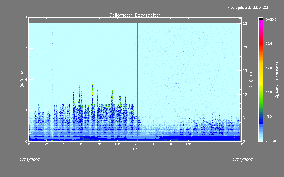
Task: Click the 2 km label on the left axis
Action: pos(26,110)
